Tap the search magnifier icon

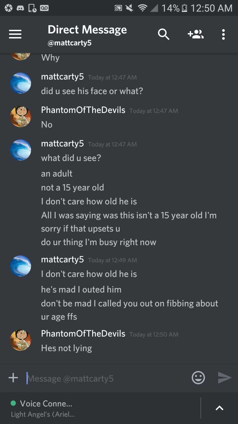pyautogui.click(x=163, y=34)
